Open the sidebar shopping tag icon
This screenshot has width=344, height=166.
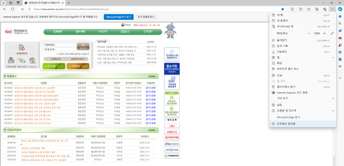[x=340, y=30]
